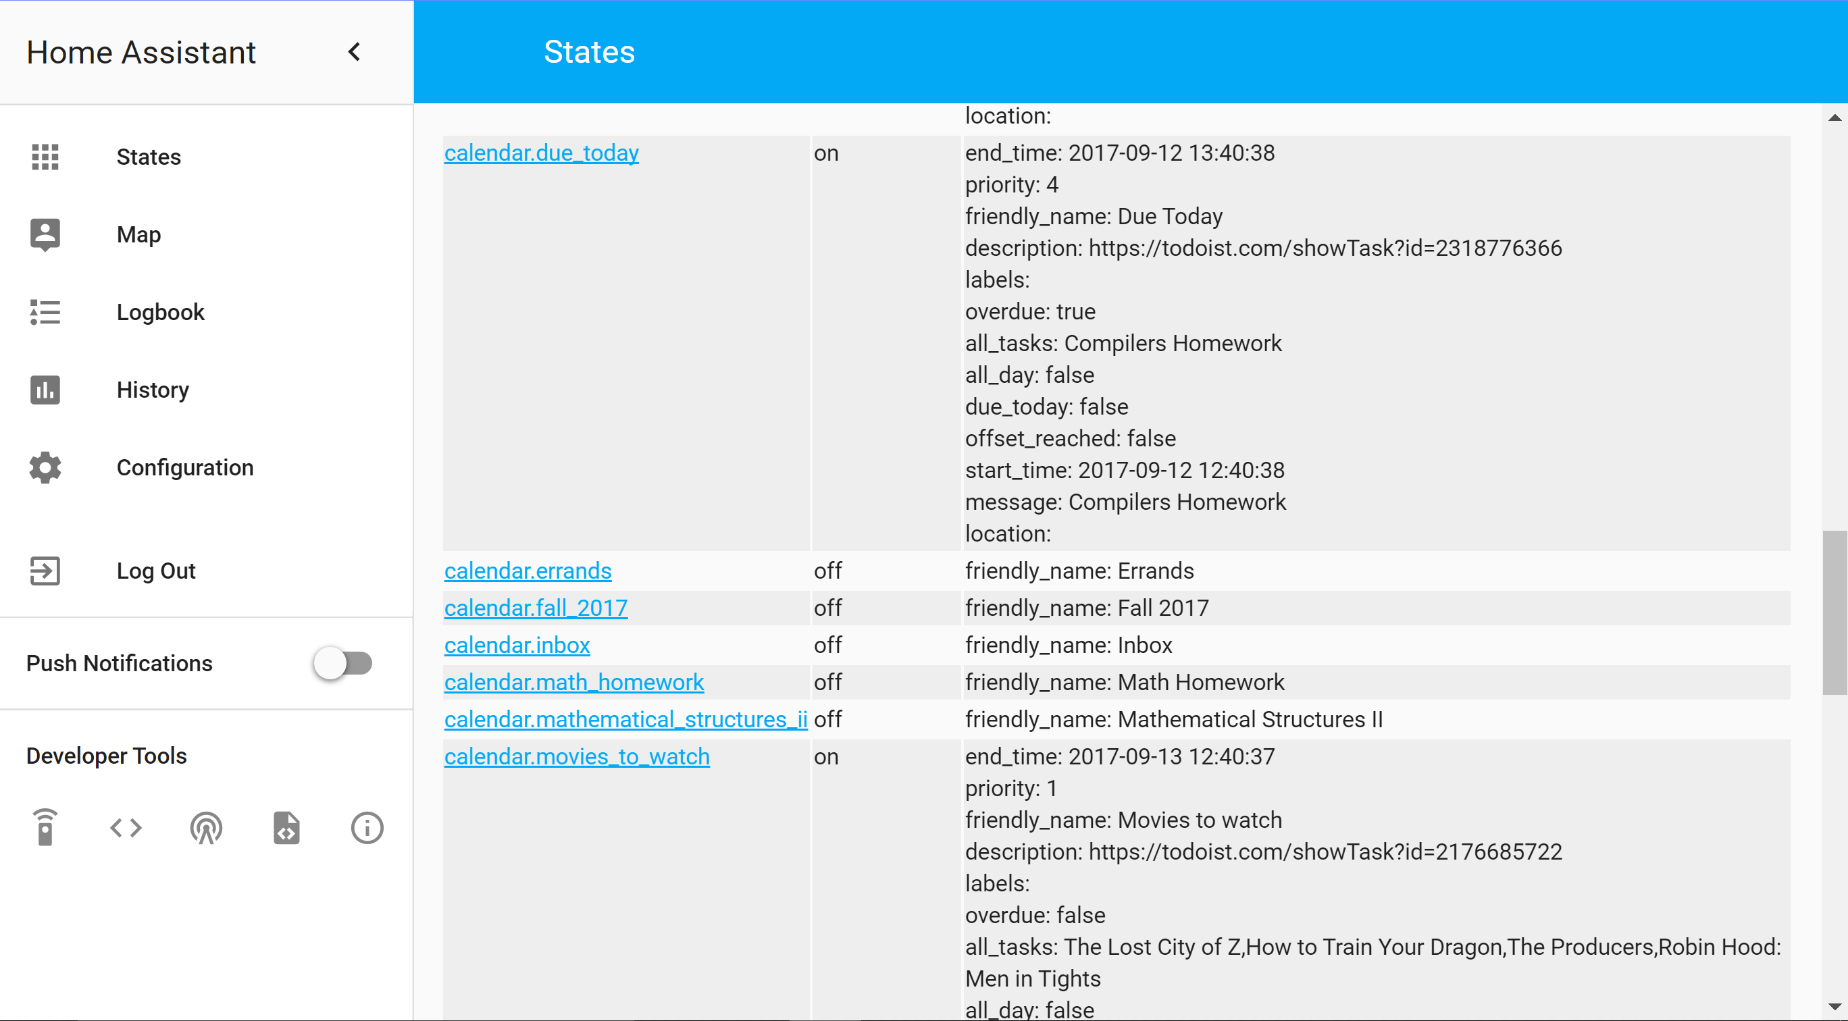Open the calendar.math_homework entity link
Image resolution: width=1848 pixels, height=1021 pixels.
click(x=574, y=682)
